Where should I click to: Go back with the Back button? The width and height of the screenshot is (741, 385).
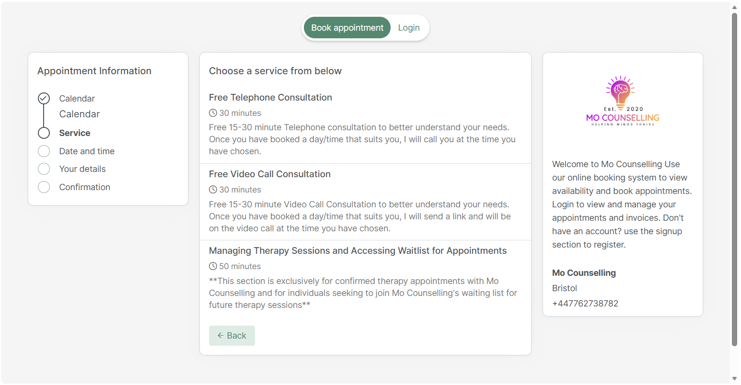click(x=232, y=336)
